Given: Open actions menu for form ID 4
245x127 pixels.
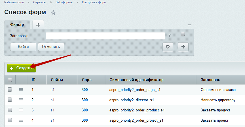Looking at the screenshot, I should 21,120.
